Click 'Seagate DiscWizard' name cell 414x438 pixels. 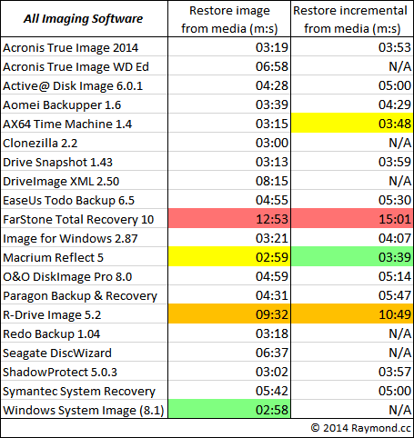tap(85, 353)
